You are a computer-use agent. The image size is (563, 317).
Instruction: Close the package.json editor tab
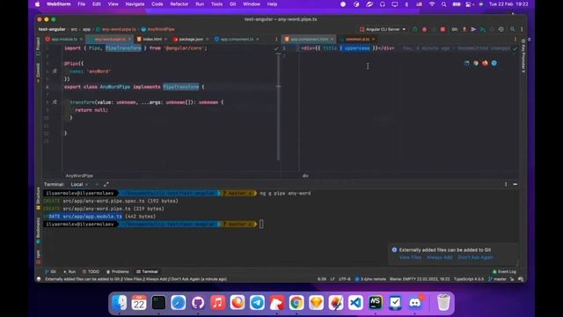[208, 39]
